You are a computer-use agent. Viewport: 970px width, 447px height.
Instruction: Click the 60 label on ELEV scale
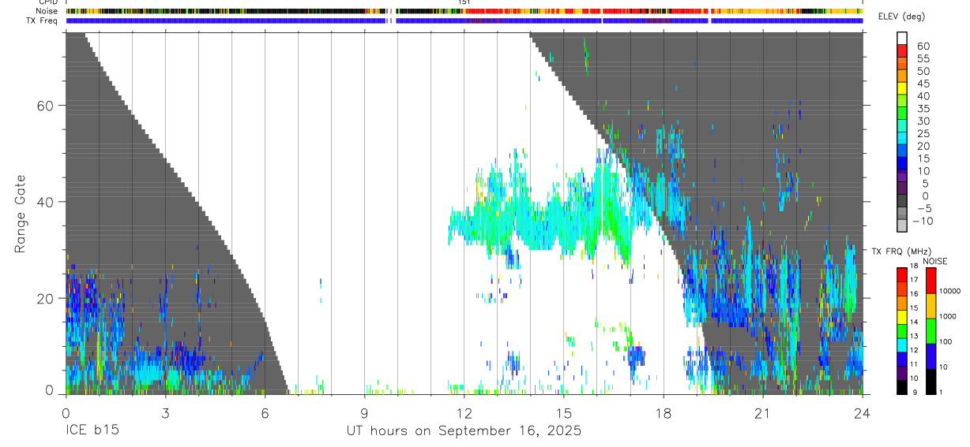click(922, 47)
